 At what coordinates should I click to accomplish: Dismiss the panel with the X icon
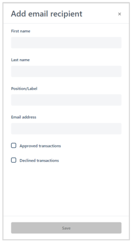[120, 14]
